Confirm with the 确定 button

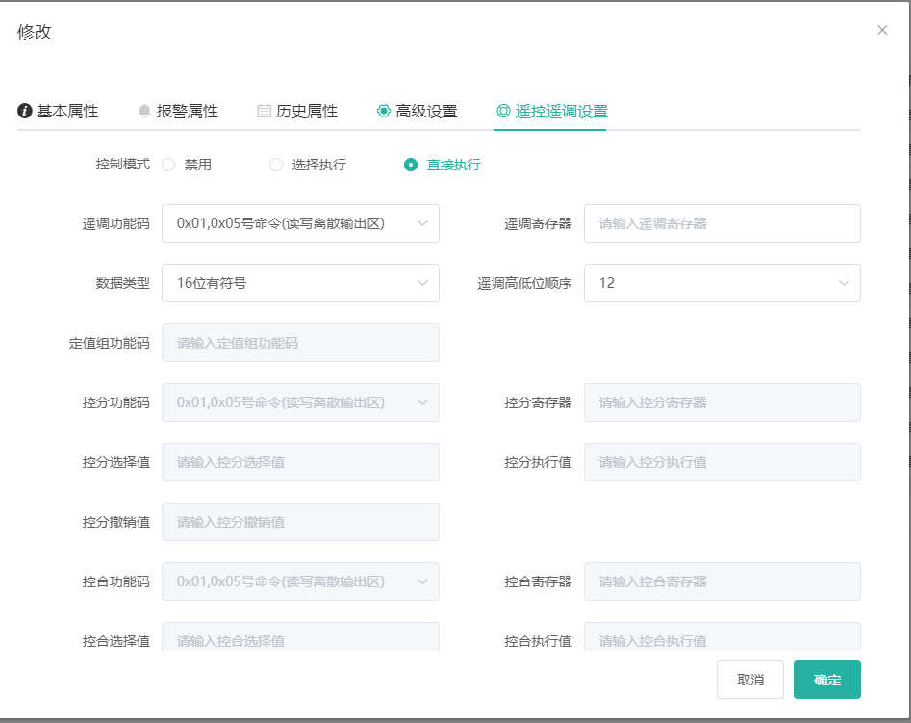pyautogui.click(x=826, y=680)
